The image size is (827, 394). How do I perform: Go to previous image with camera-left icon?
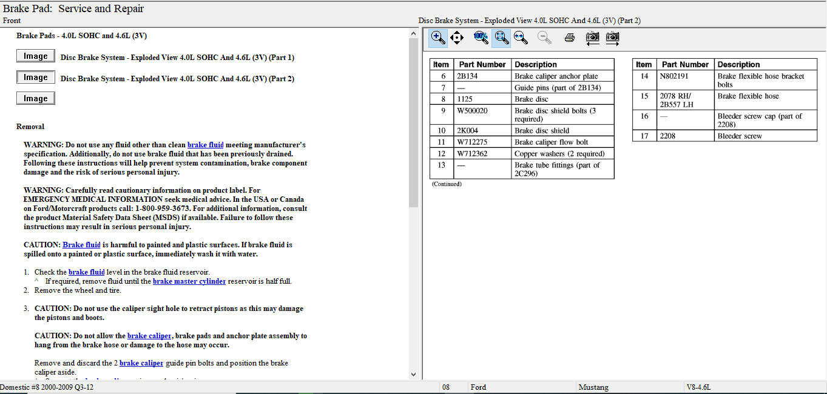[x=592, y=38]
